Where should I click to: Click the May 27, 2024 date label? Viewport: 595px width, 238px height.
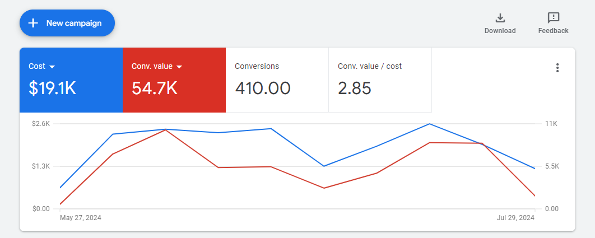point(81,218)
